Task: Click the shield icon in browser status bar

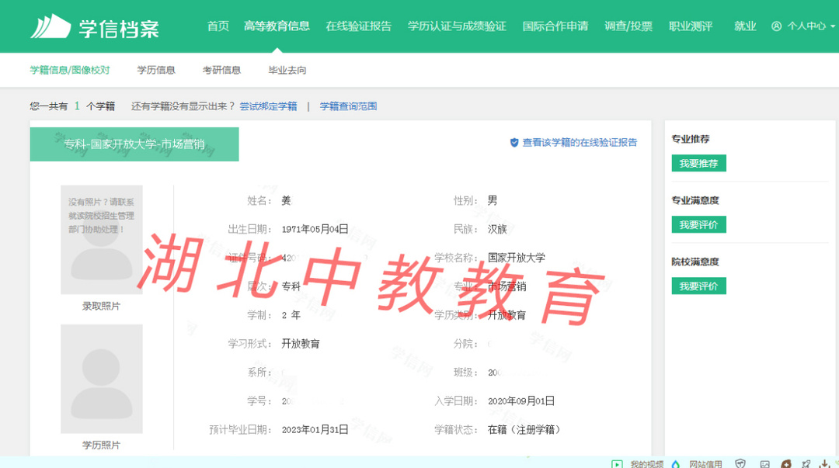Action: coord(740,463)
